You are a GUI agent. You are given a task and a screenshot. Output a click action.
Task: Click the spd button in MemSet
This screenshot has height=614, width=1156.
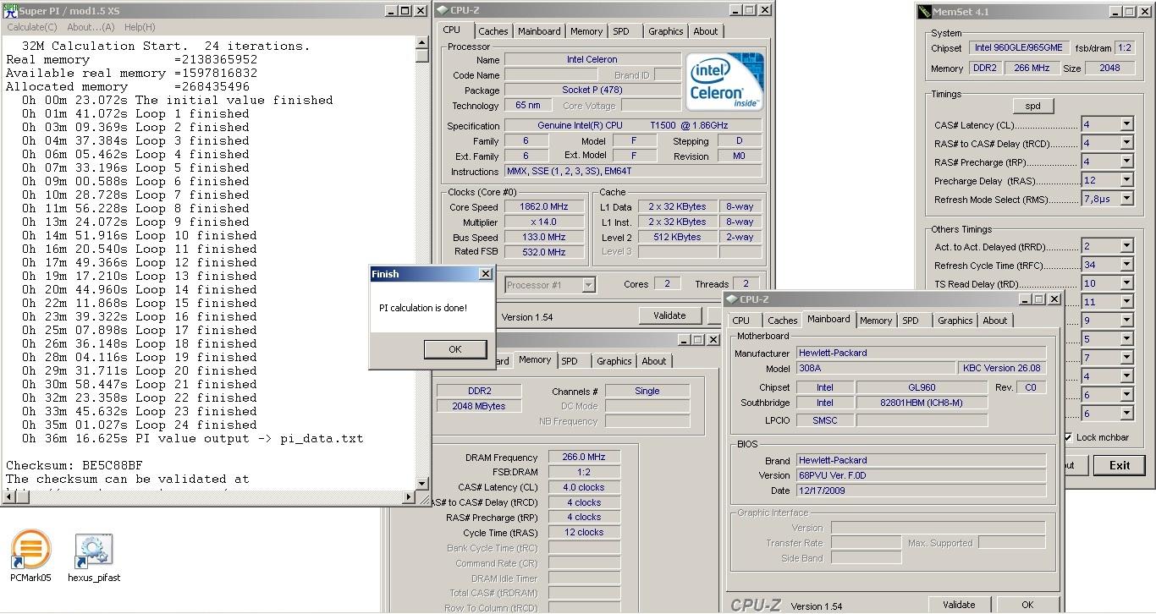[1032, 106]
